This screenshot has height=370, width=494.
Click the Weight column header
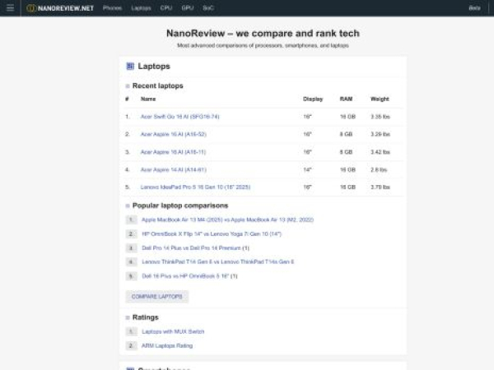click(380, 99)
